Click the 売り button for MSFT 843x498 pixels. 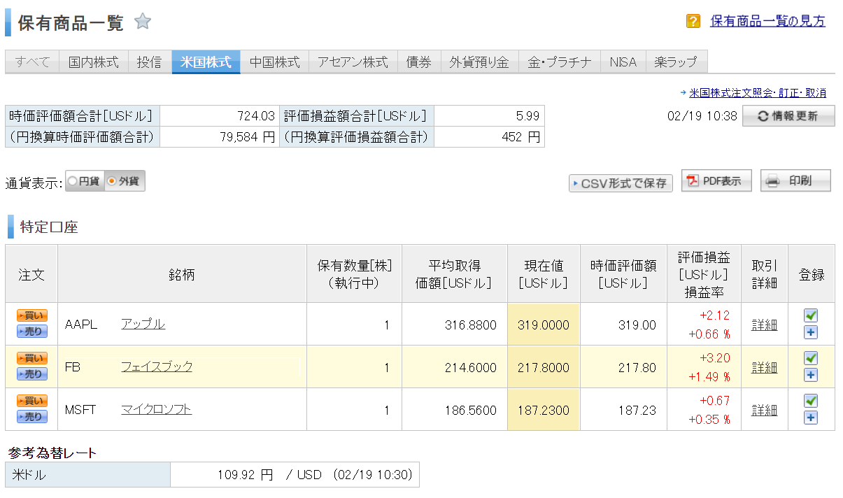pos(32,417)
